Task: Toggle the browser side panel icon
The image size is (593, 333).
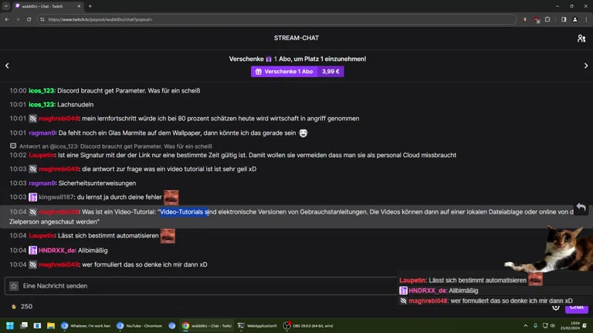Action: click(564, 19)
